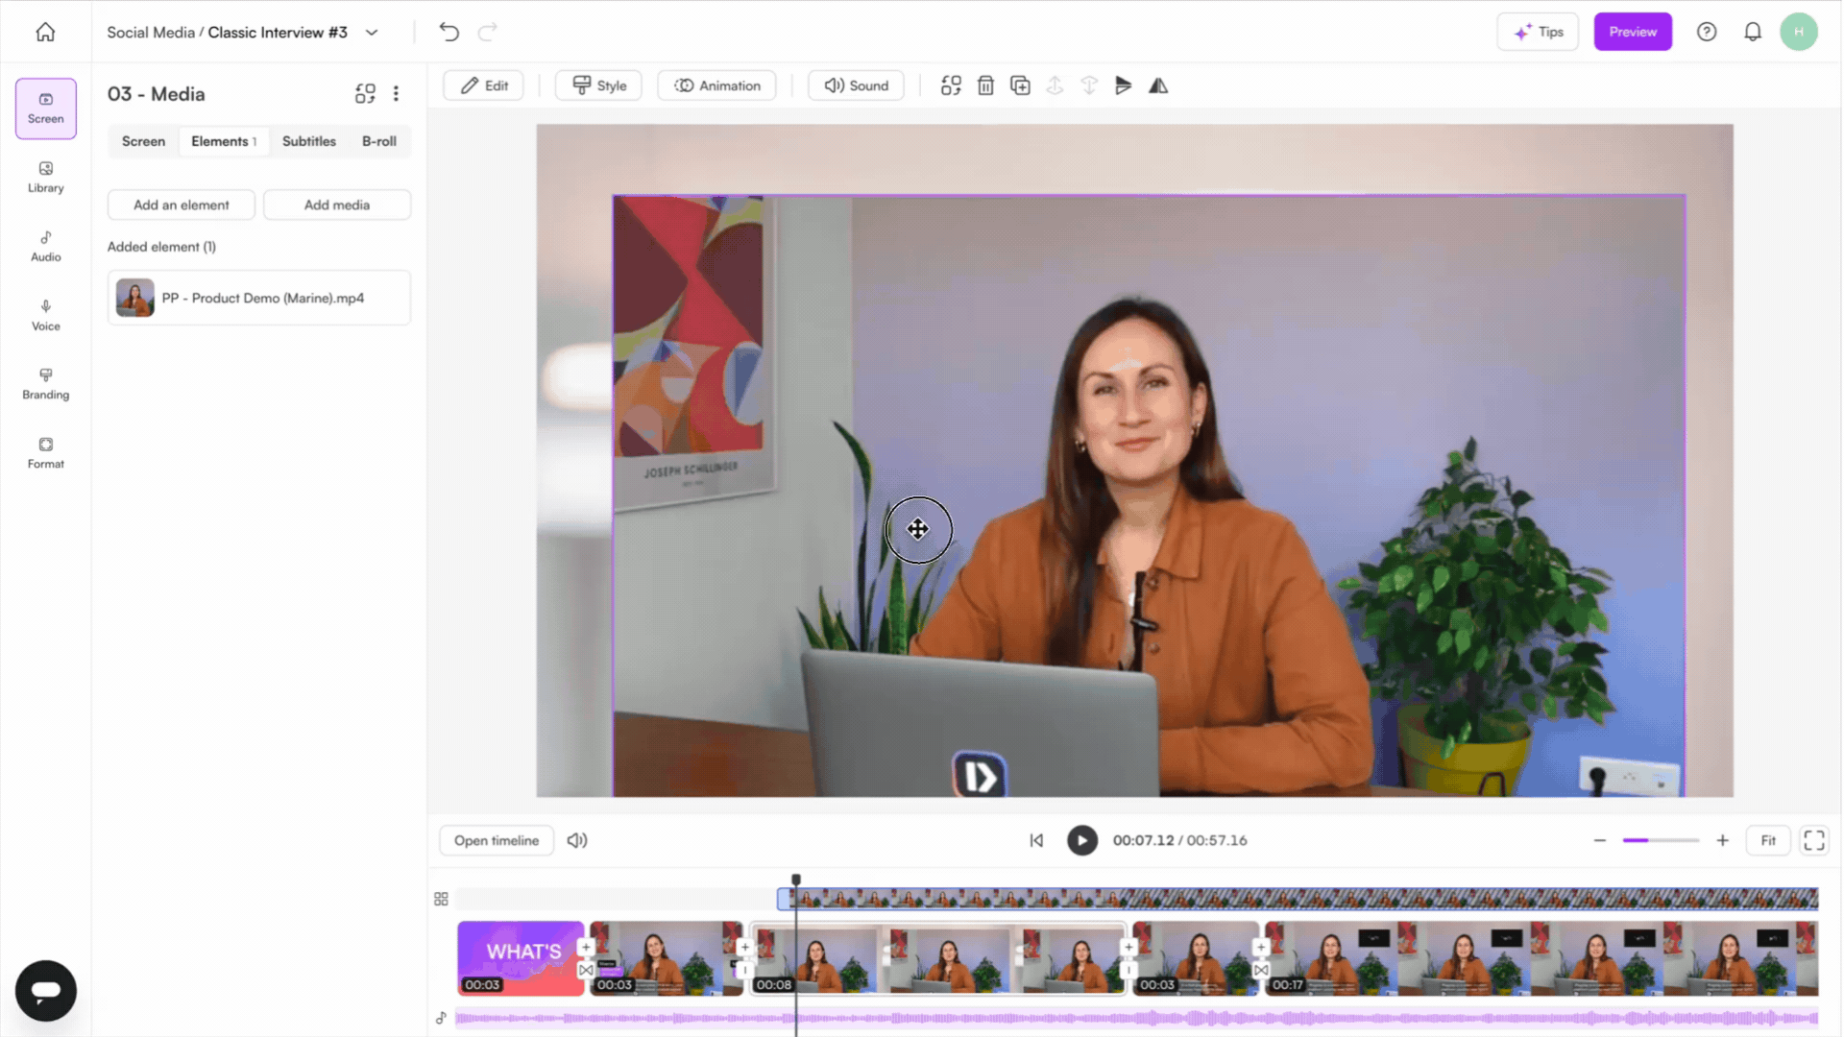Flip the element horizontally
The image size is (1844, 1037).
(x=1158, y=85)
